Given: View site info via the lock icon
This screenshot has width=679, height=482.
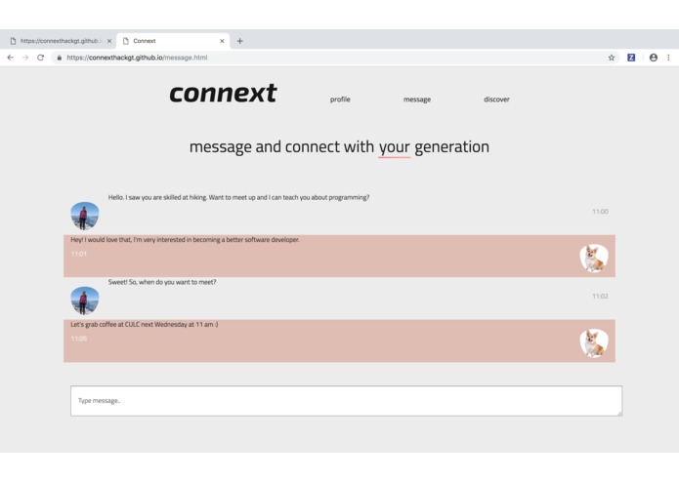Looking at the screenshot, I should click(x=60, y=58).
